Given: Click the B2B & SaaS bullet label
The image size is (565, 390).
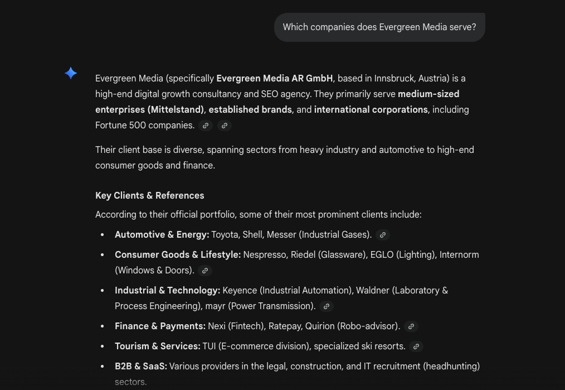Looking at the screenshot, I should tap(140, 366).
